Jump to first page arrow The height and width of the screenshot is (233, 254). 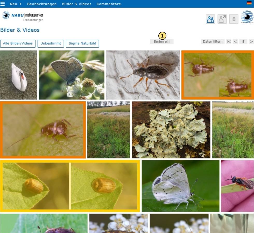229,42
